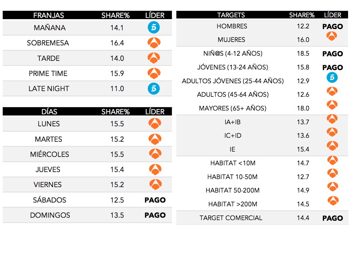Click the 18.5 share value for NIÑ@S
Image resolution: width=351 pixels, height=255 pixels.
coord(303,54)
